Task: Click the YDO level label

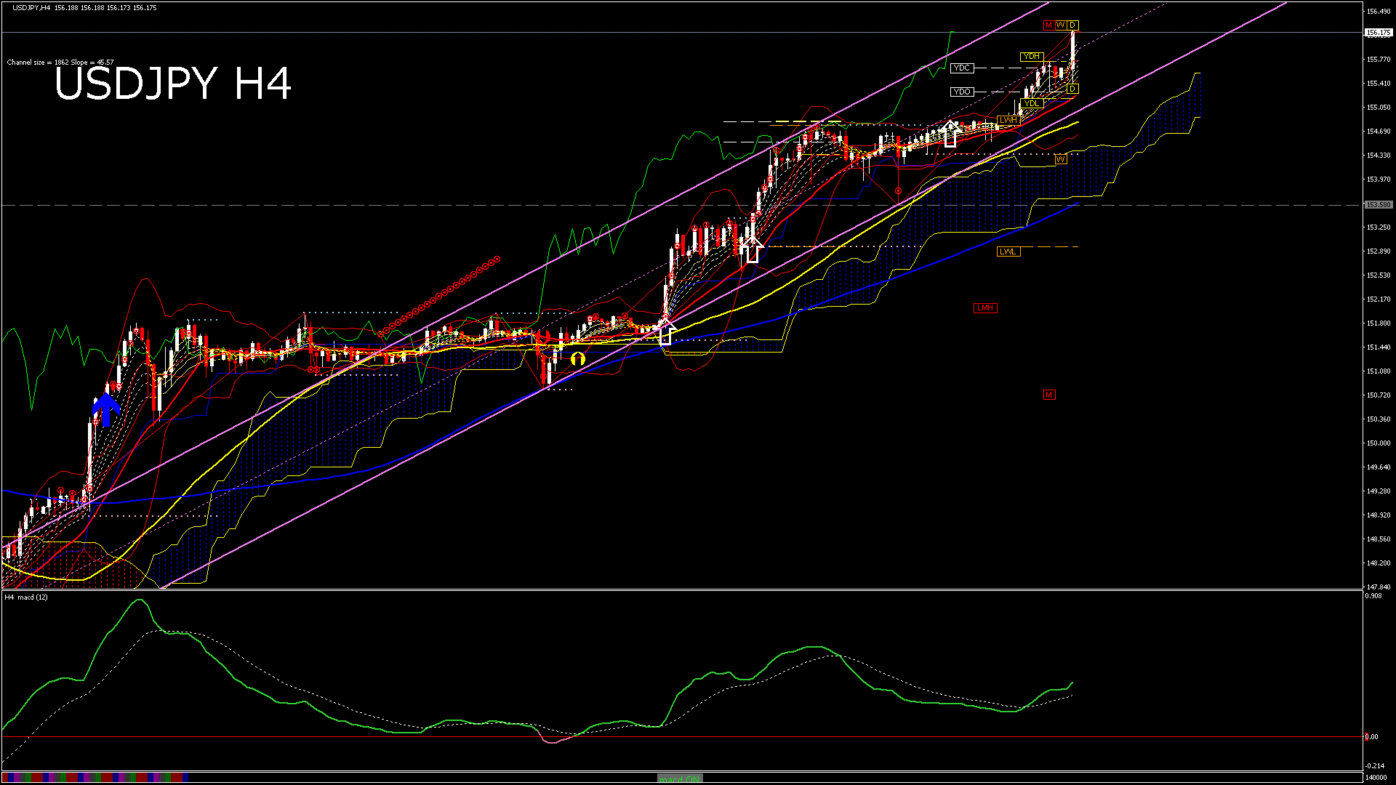Action: pos(962,92)
